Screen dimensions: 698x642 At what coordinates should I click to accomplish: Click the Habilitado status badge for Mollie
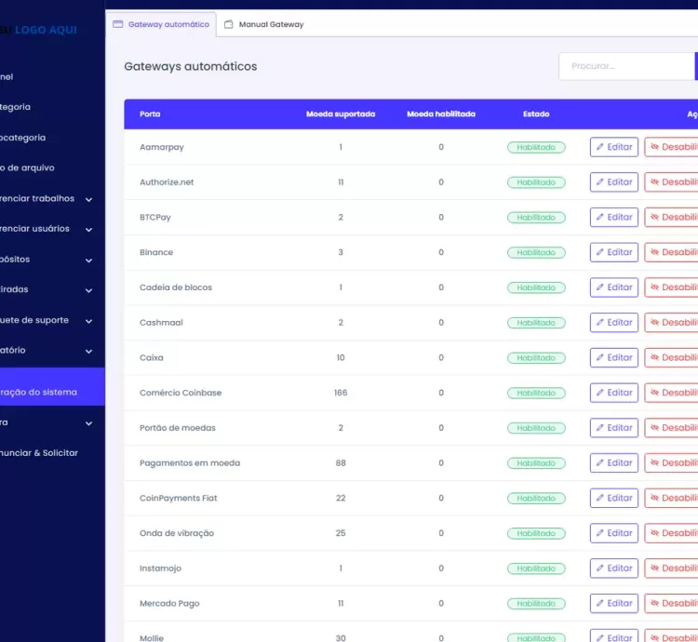536,637
